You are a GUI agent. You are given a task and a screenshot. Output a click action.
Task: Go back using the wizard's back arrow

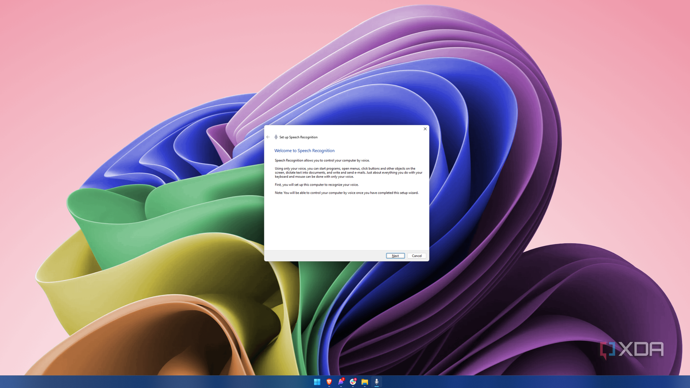click(268, 137)
